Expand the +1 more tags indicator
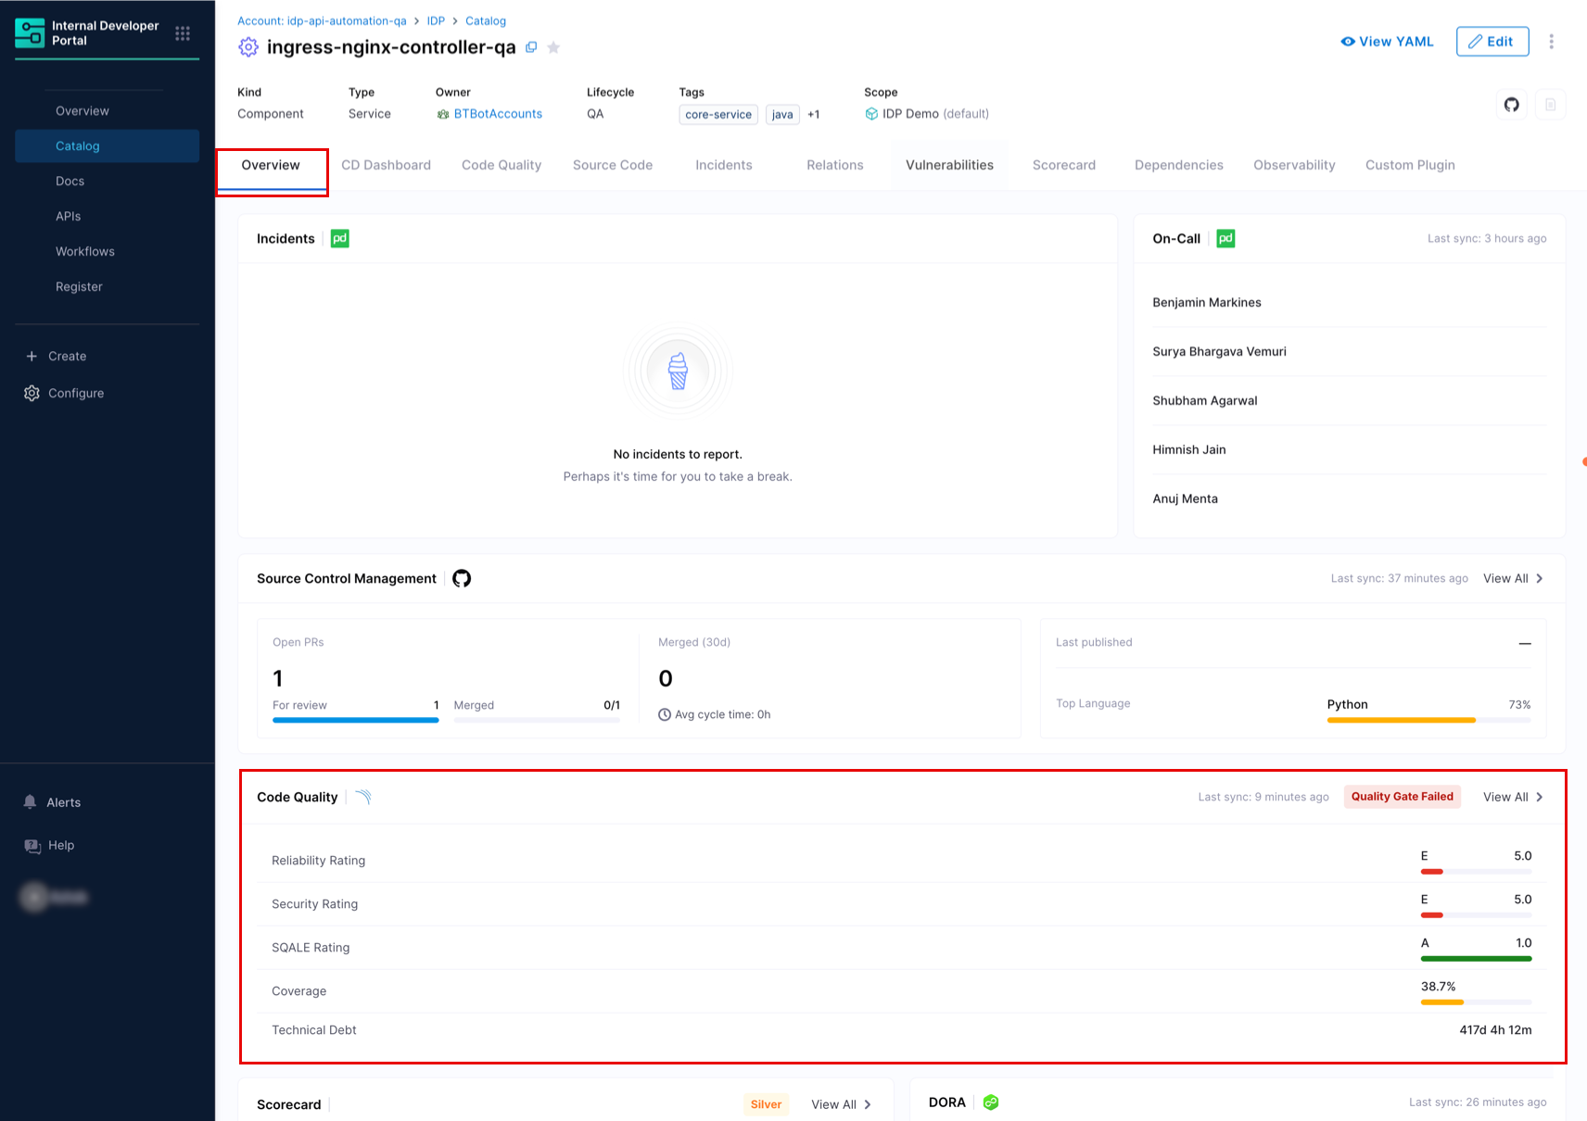1587x1121 pixels. [814, 115]
